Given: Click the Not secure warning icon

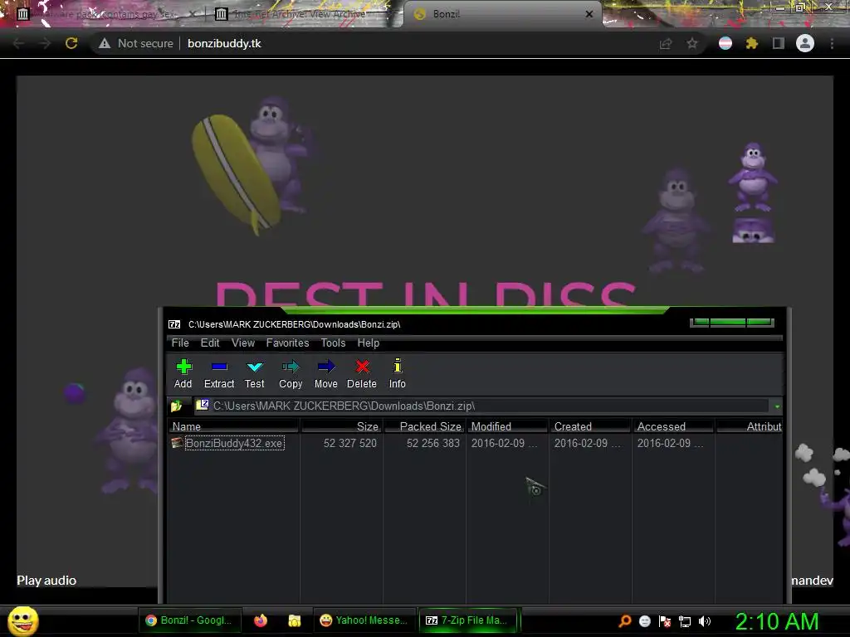Looking at the screenshot, I should click(105, 43).
